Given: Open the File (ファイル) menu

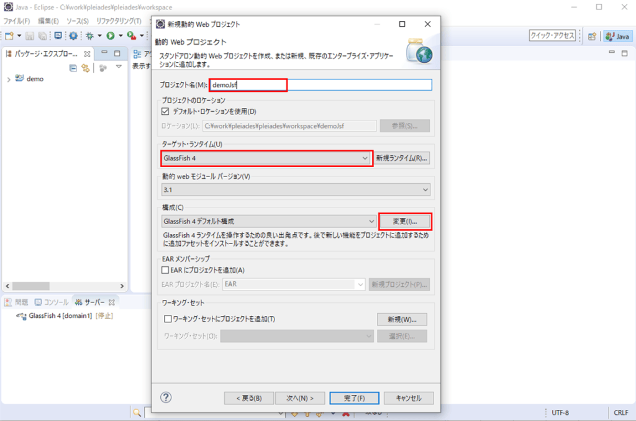Looking at the screenshot, I should (x=17, y=21).
